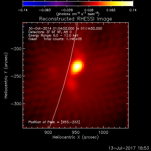Click the bright white peak of the X-ray source
The image size is (151, 151).
[x=77, y=66]
